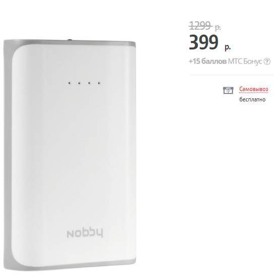This screenshot has height=275, width=274.
Task: Click the second LED indicator dot
Action: pos(79,83)
